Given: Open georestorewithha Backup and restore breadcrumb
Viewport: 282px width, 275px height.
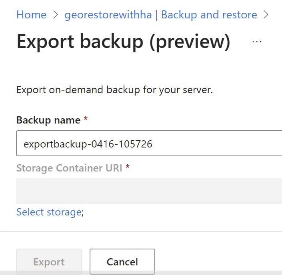Looking at the screenshot, I should (161, 14).
